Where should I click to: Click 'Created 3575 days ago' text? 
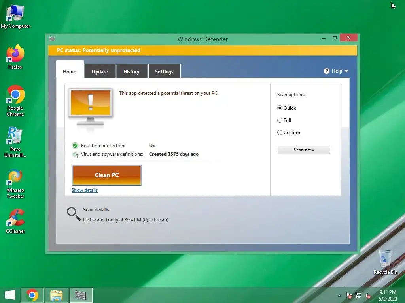click(174, 154)
